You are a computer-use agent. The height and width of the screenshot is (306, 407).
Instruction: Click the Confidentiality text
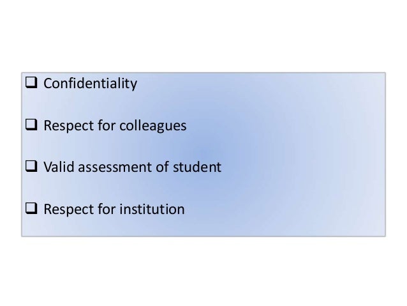tap(91, 84)
